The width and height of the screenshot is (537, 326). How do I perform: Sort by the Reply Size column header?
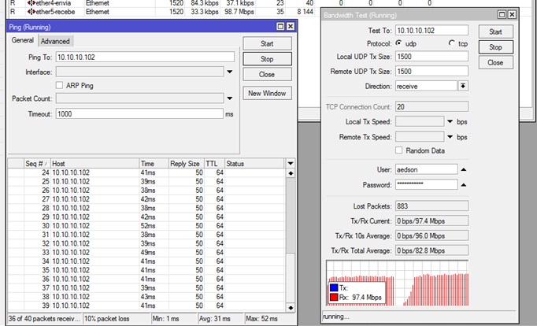187,163
